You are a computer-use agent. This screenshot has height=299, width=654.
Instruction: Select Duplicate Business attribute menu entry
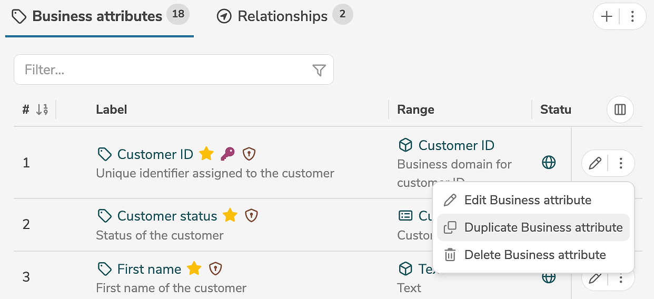(x=543, y=227)
